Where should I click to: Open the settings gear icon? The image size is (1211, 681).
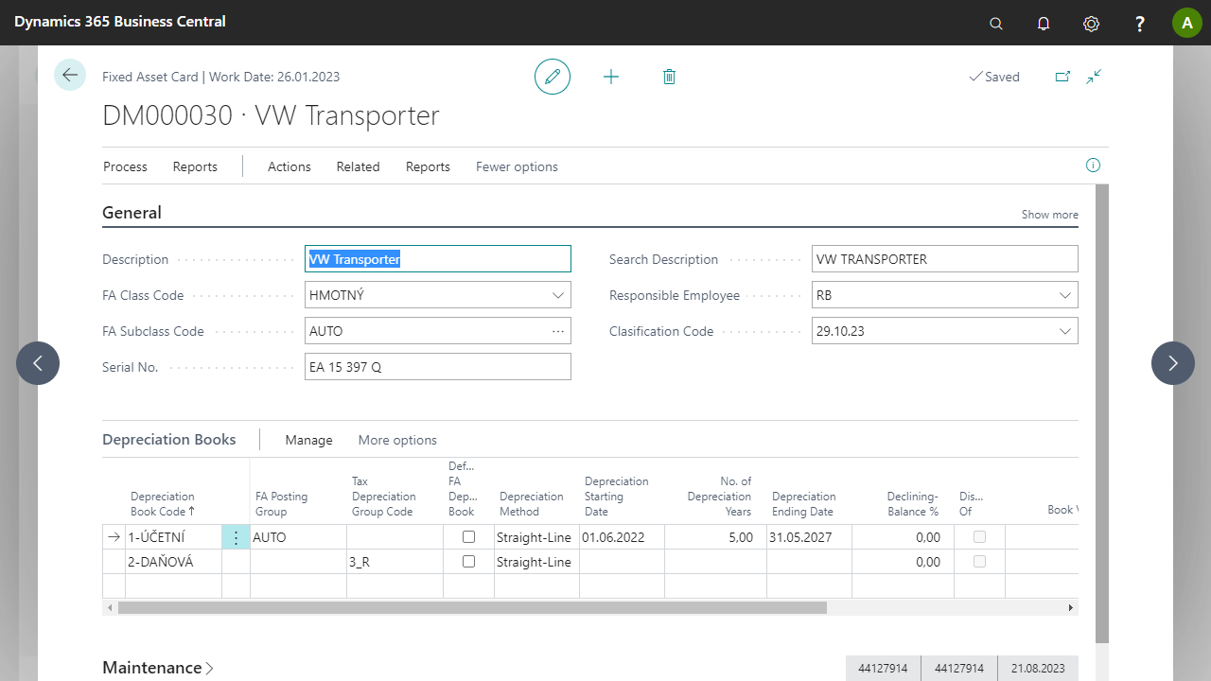1091,24
